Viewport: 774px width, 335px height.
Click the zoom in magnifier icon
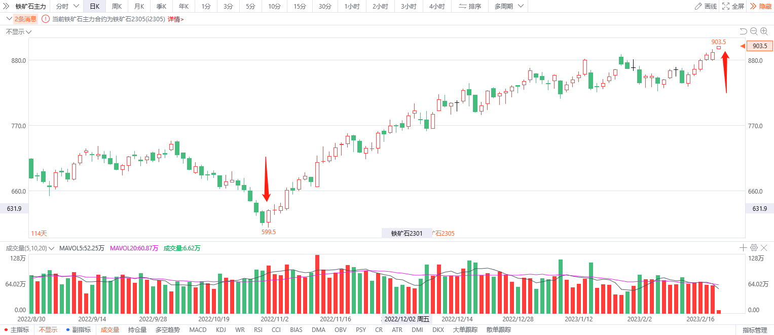coord(764,31)
